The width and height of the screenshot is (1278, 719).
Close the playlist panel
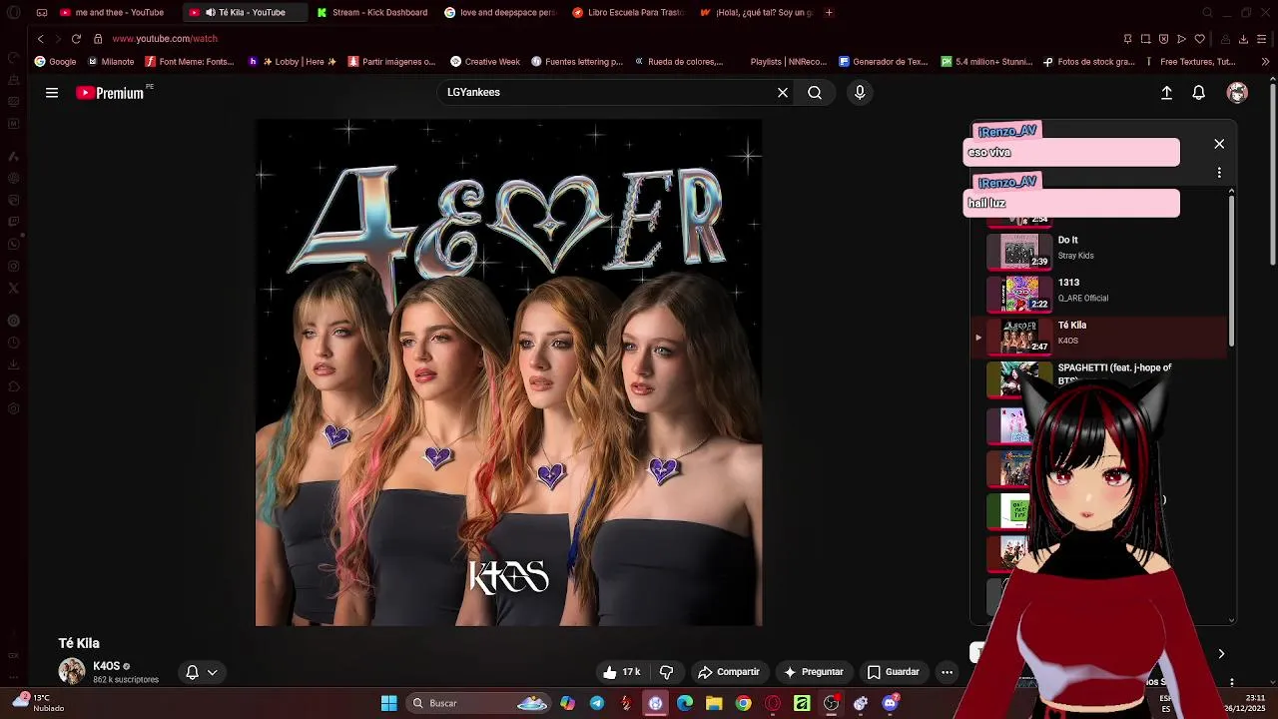pyautogui.click(x=1219, y=144)
